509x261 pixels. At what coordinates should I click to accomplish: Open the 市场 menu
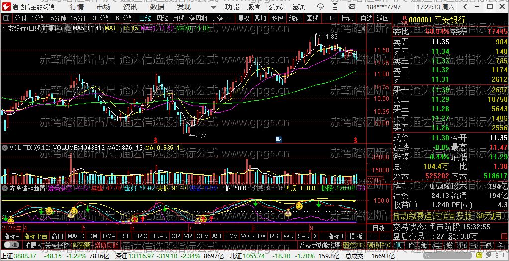tap(103, 7)
